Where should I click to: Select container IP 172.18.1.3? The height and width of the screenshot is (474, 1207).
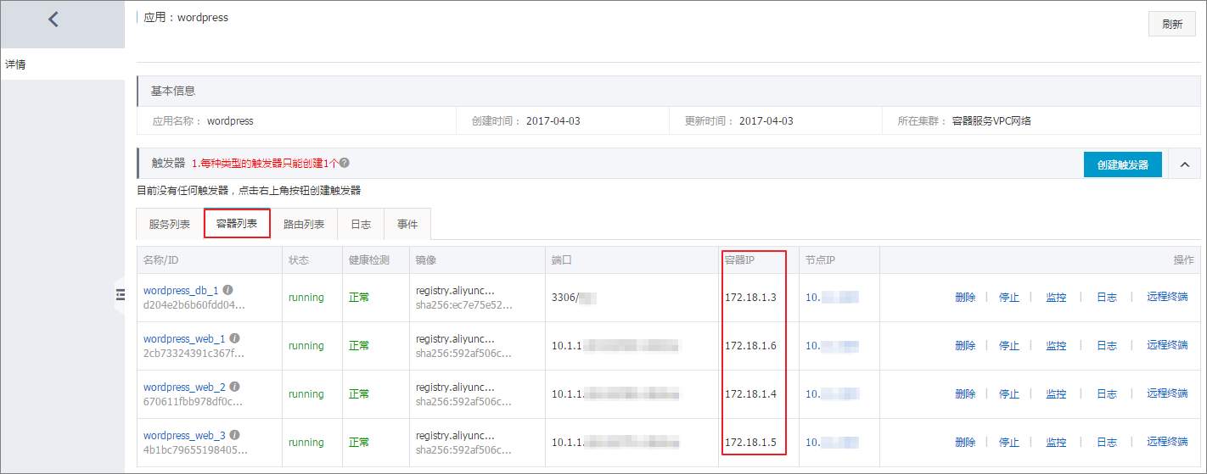(x=750, y=297)
